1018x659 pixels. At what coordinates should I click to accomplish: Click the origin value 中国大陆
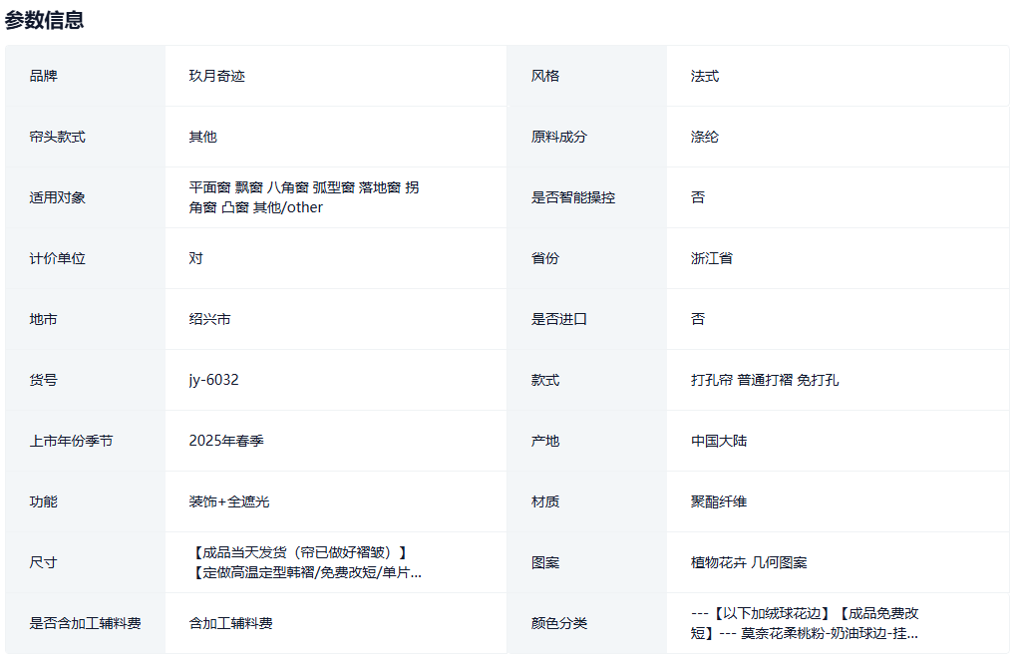718,441
